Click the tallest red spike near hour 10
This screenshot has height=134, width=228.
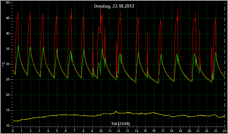tap(101, 8)
